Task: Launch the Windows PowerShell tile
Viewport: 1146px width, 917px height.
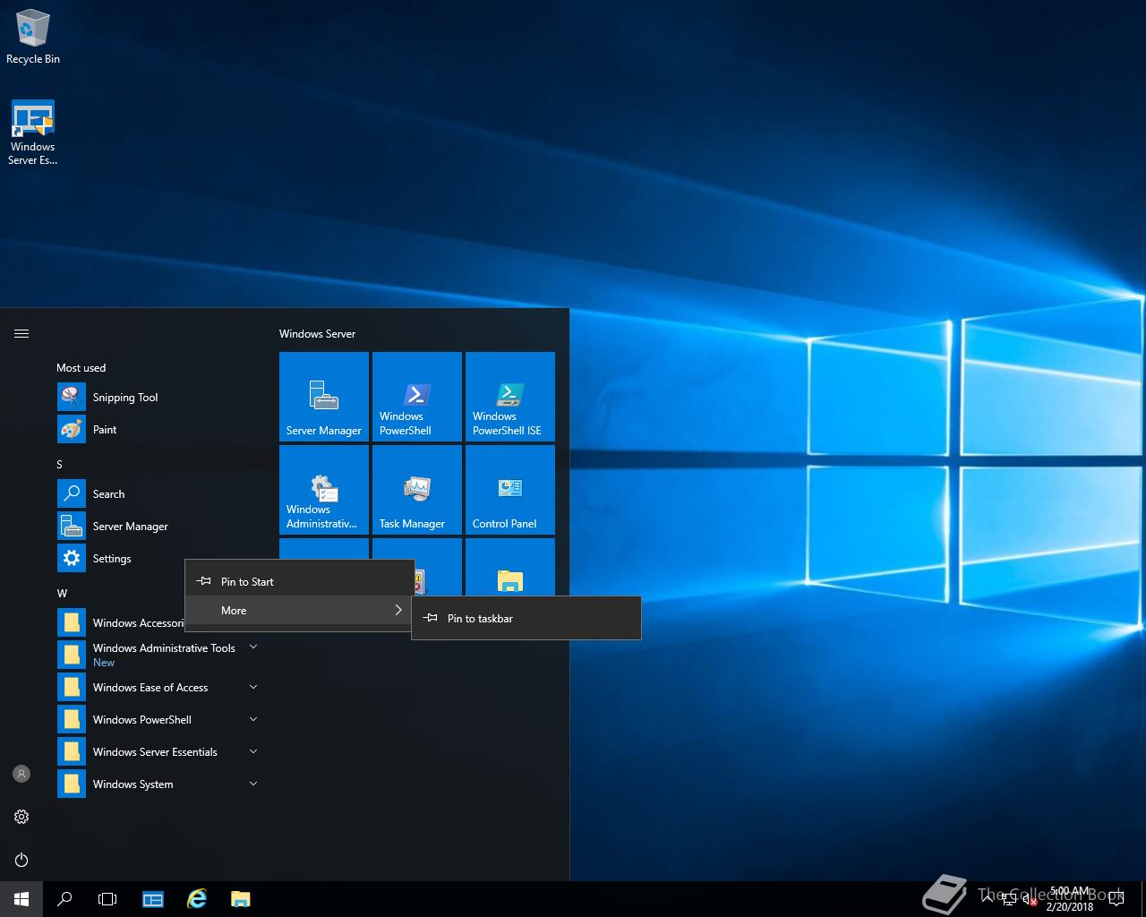Action: (417, 397)
